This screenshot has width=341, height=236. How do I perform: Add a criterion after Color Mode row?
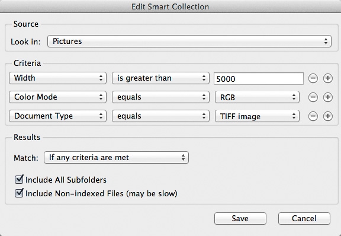[x=328, y=97]
